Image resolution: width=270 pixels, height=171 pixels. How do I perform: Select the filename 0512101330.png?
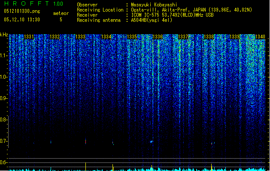[22, 12]
